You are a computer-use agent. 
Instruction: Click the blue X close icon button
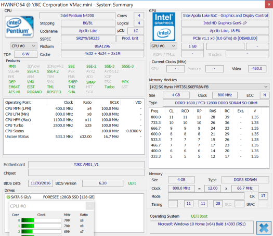tap(264, 228)
